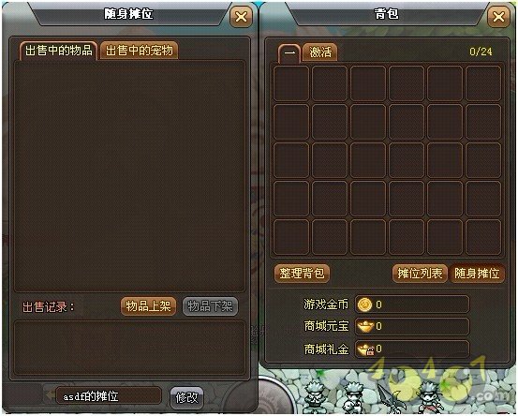Click the 出售记录 sales log area
518x416 pixels.
click(x=129, y=348)
